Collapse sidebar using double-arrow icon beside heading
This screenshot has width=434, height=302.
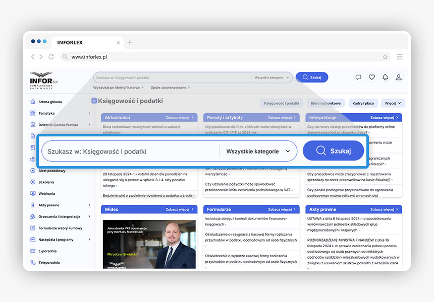tap(94, 101)
